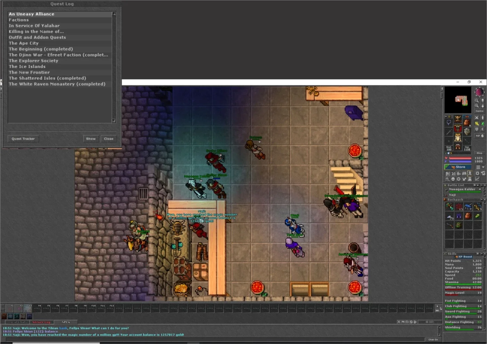Open the options gear icon
The width and height of the screenshot is (487, 344).
pyautogui.click(x=477, y=173)
